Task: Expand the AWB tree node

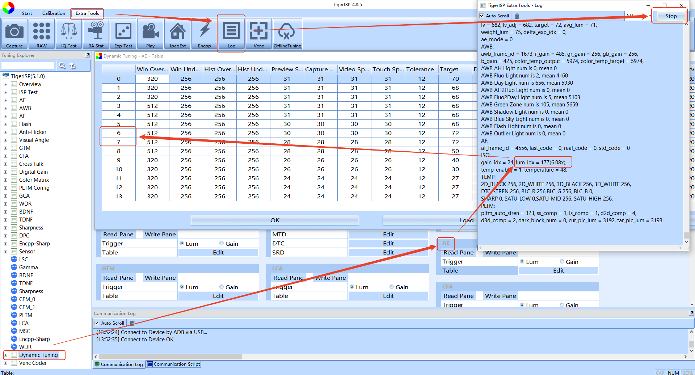Action: point(5,108)
